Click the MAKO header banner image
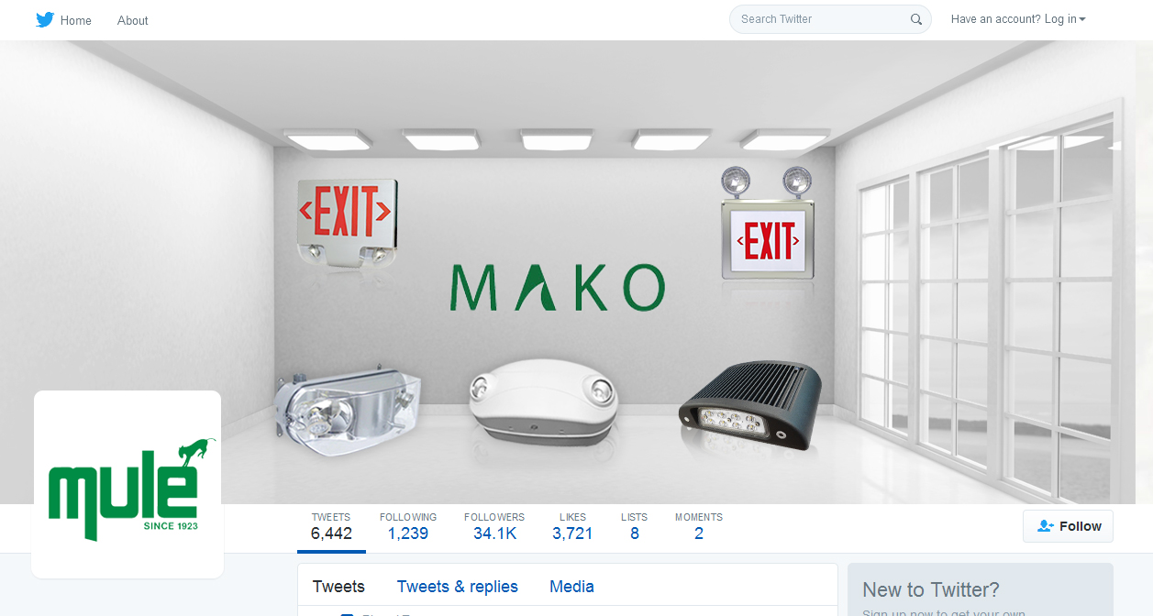The width and height of the screenshot is (1153, 616). tap(576, 272)
